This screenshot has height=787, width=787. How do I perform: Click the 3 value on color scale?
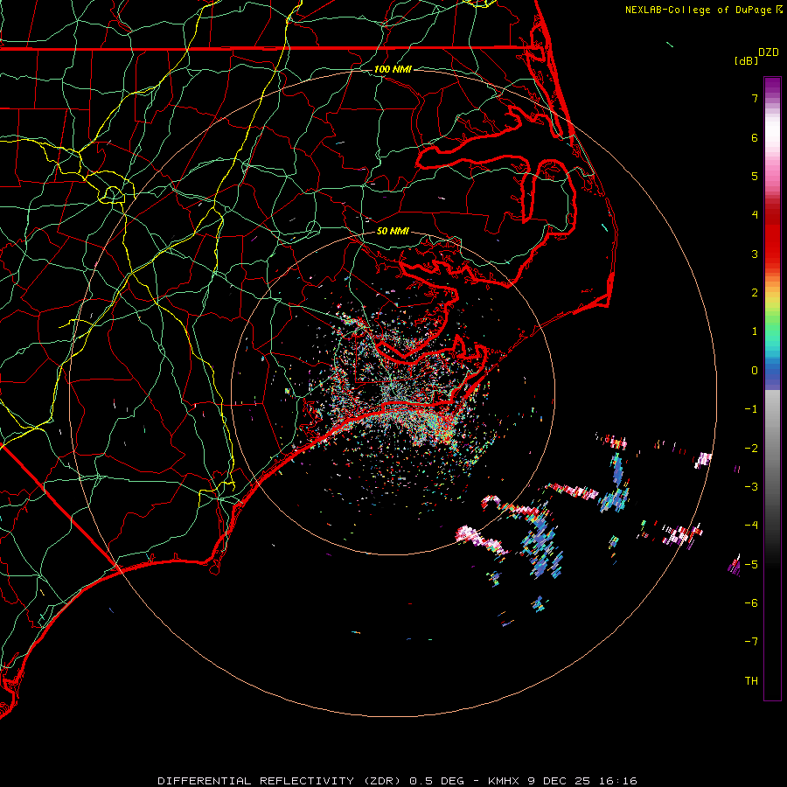[755, 254]
